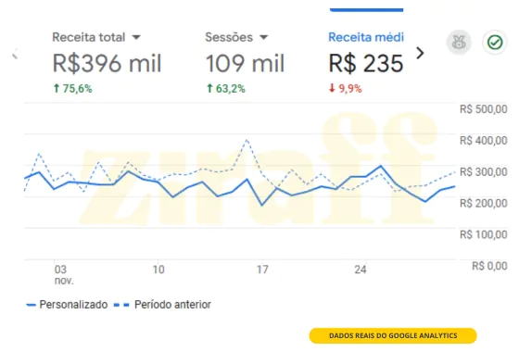The height and width of the screenshot is (352, 519).
Task: Click the R$396 mil value
Action: click(107, 63)
